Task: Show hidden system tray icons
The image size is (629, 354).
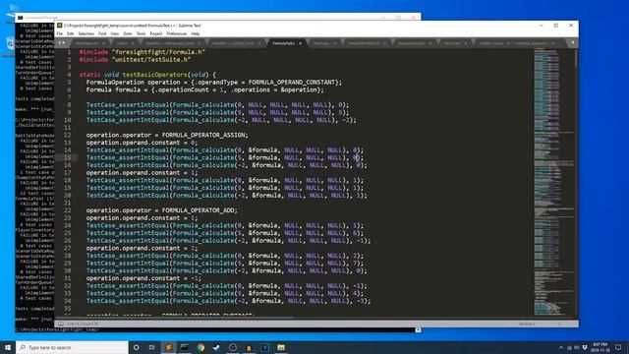Action: tap(561, 347)
